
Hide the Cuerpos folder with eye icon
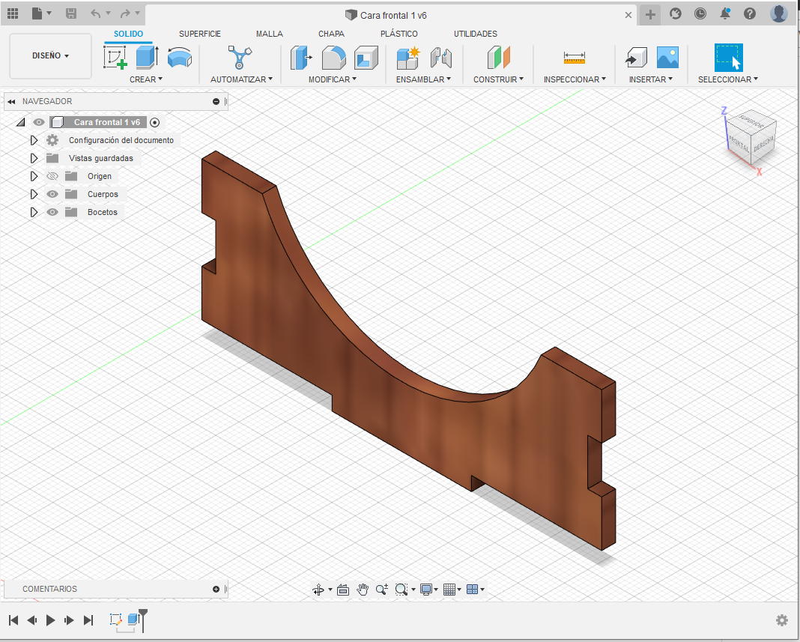[52, 194]
